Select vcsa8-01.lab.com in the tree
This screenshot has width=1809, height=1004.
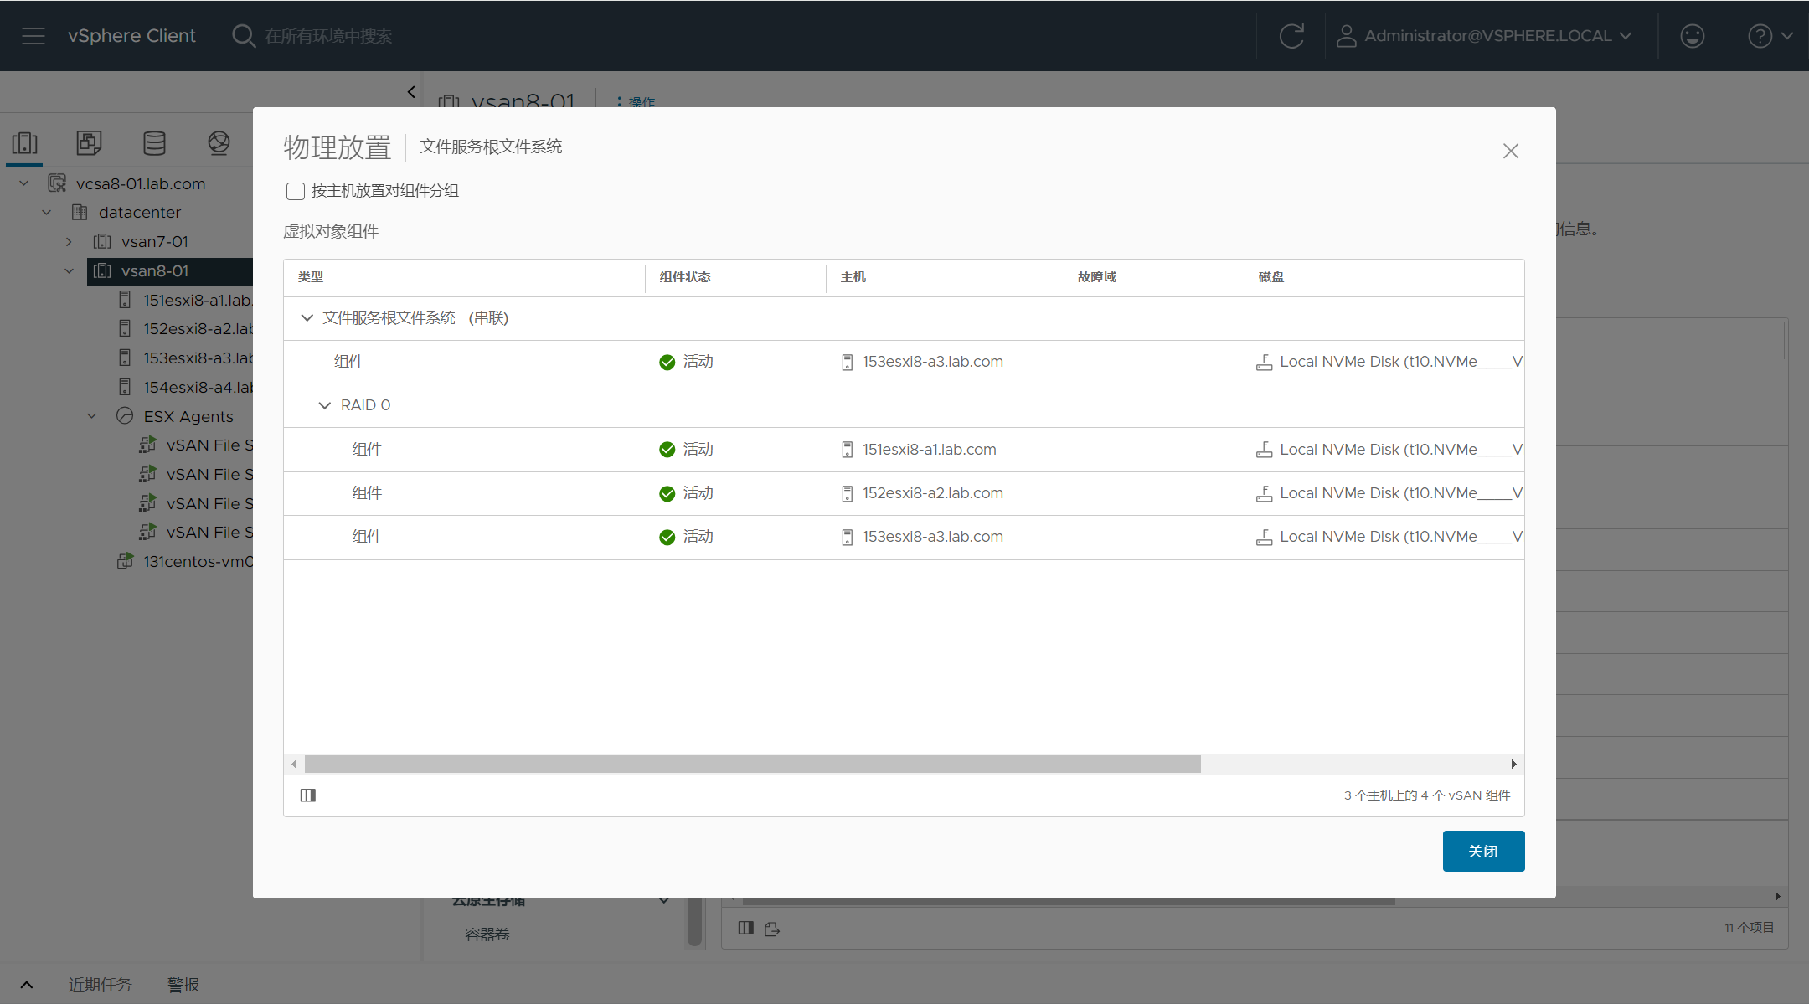tap(141, 183)
